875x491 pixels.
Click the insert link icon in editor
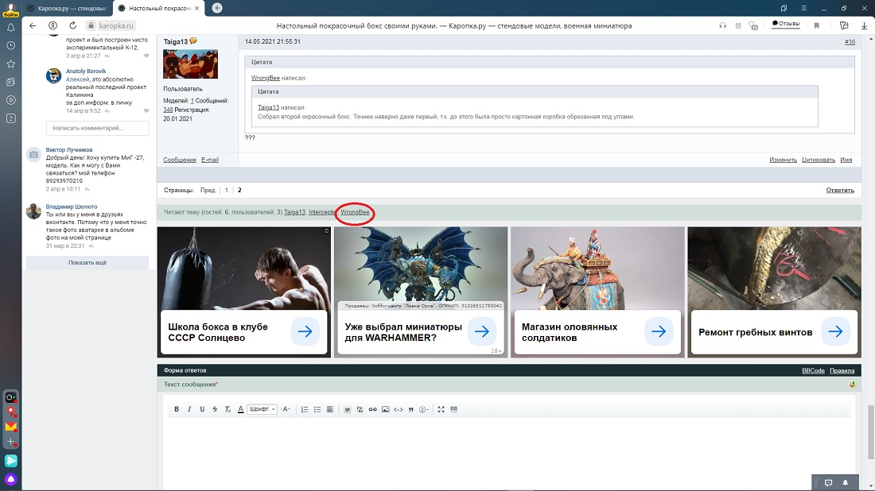[372, 409]
